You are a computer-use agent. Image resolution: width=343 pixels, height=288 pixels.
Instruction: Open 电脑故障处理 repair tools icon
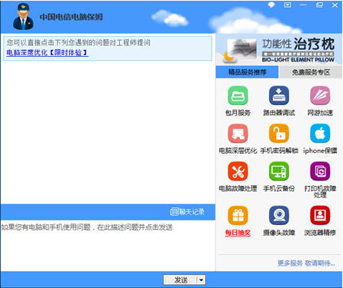pos(238,171)
